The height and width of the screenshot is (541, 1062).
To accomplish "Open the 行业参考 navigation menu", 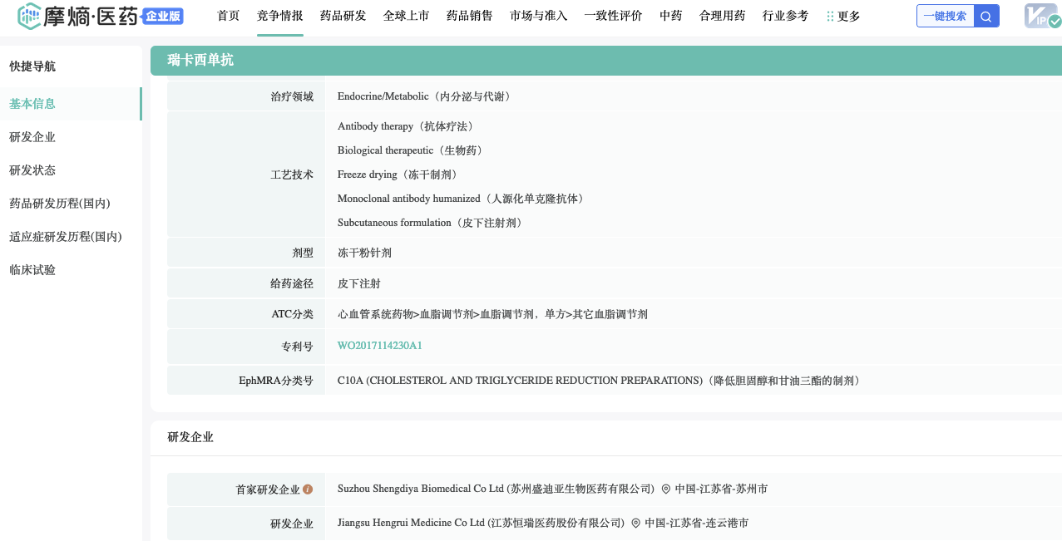I will point(786,16).
